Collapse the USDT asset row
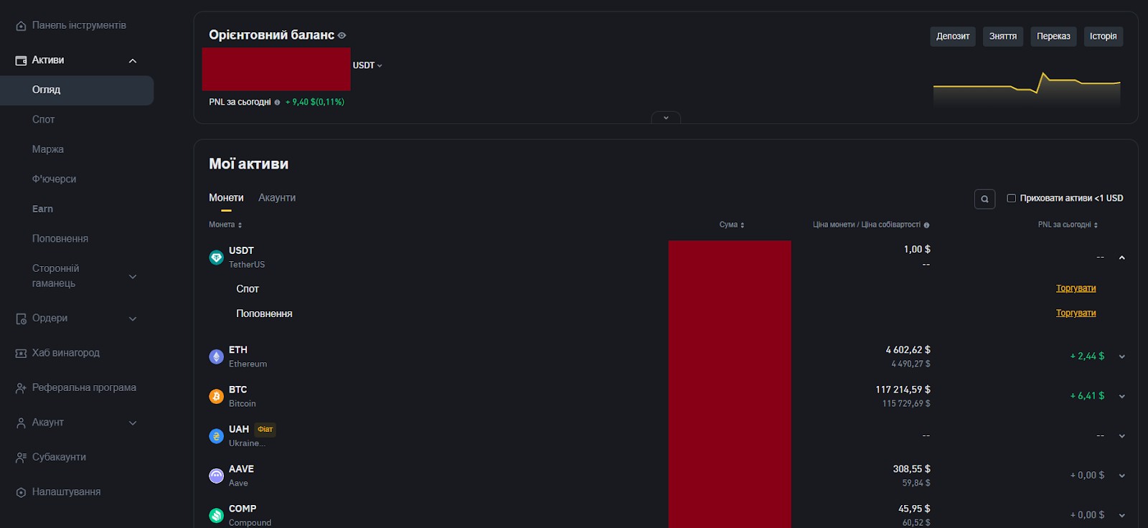This screenshot has width=1148, height=528. pos(1121,258)
